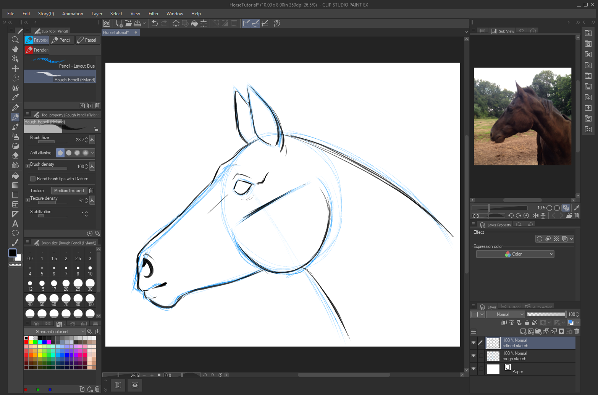The width and height of the screenshot is (598, 395).
Task: Select the Text tool
Action: (x=15, y=223)
